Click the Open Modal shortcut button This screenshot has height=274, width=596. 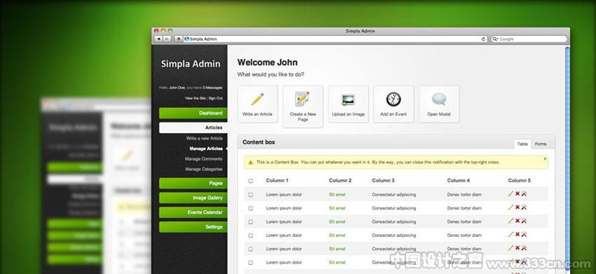pos(439,104)
